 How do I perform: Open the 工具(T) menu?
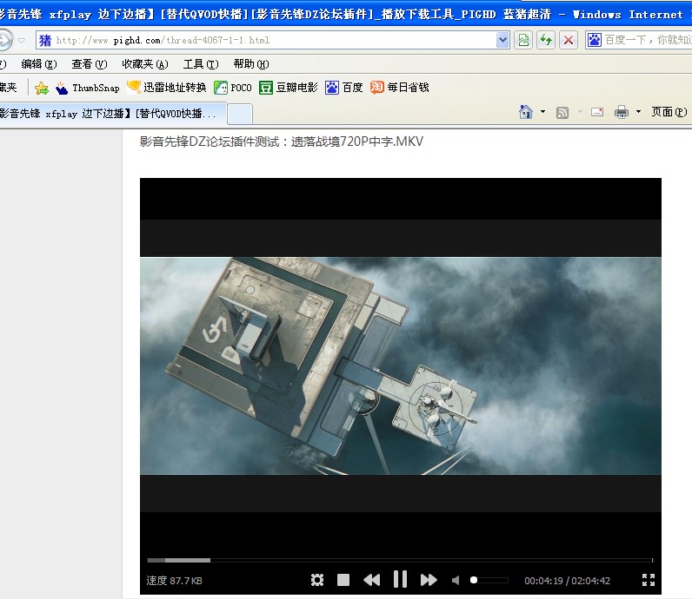pos(201,64)
